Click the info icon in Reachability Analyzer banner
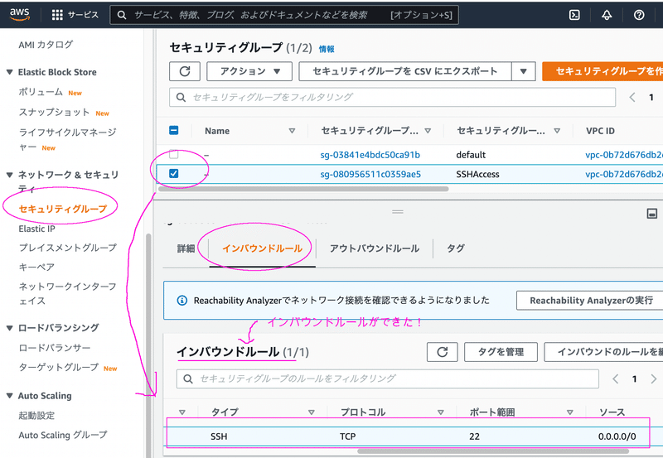The height and width of the screenshot is (458, 663). [181, 301]
